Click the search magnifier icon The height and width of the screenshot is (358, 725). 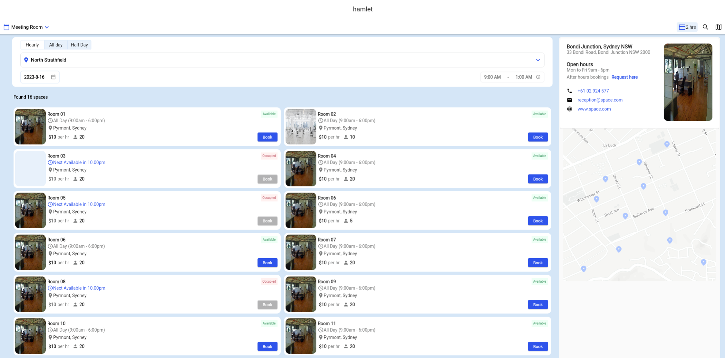pos(705,27)
